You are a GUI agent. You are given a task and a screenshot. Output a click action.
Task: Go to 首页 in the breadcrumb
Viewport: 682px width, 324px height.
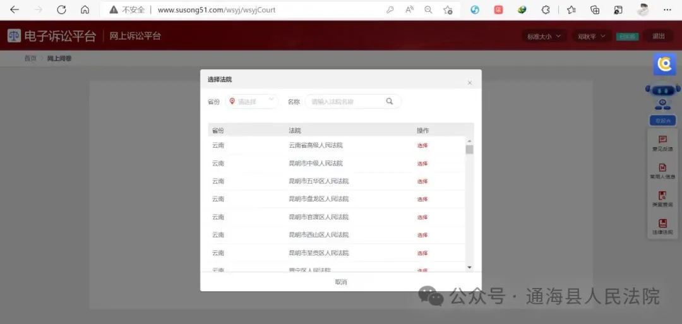[30, 58]
